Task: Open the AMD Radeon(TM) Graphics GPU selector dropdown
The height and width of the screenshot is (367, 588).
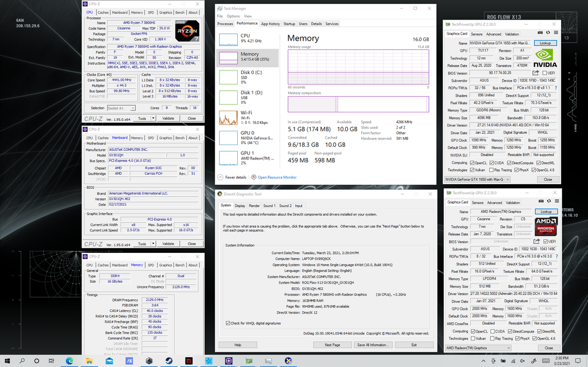Action: [478, 348]
